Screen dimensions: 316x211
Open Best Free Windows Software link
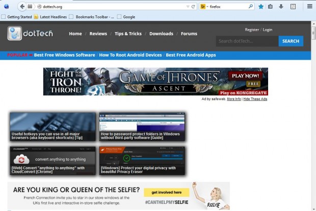click(x=65, y=55)
